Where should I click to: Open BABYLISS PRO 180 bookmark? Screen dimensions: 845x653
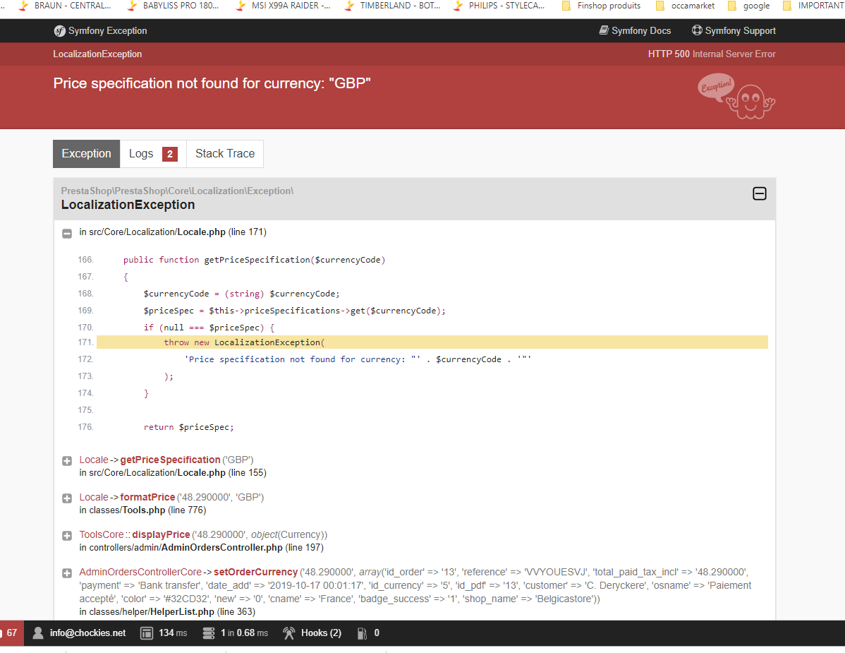coord(174,6)
